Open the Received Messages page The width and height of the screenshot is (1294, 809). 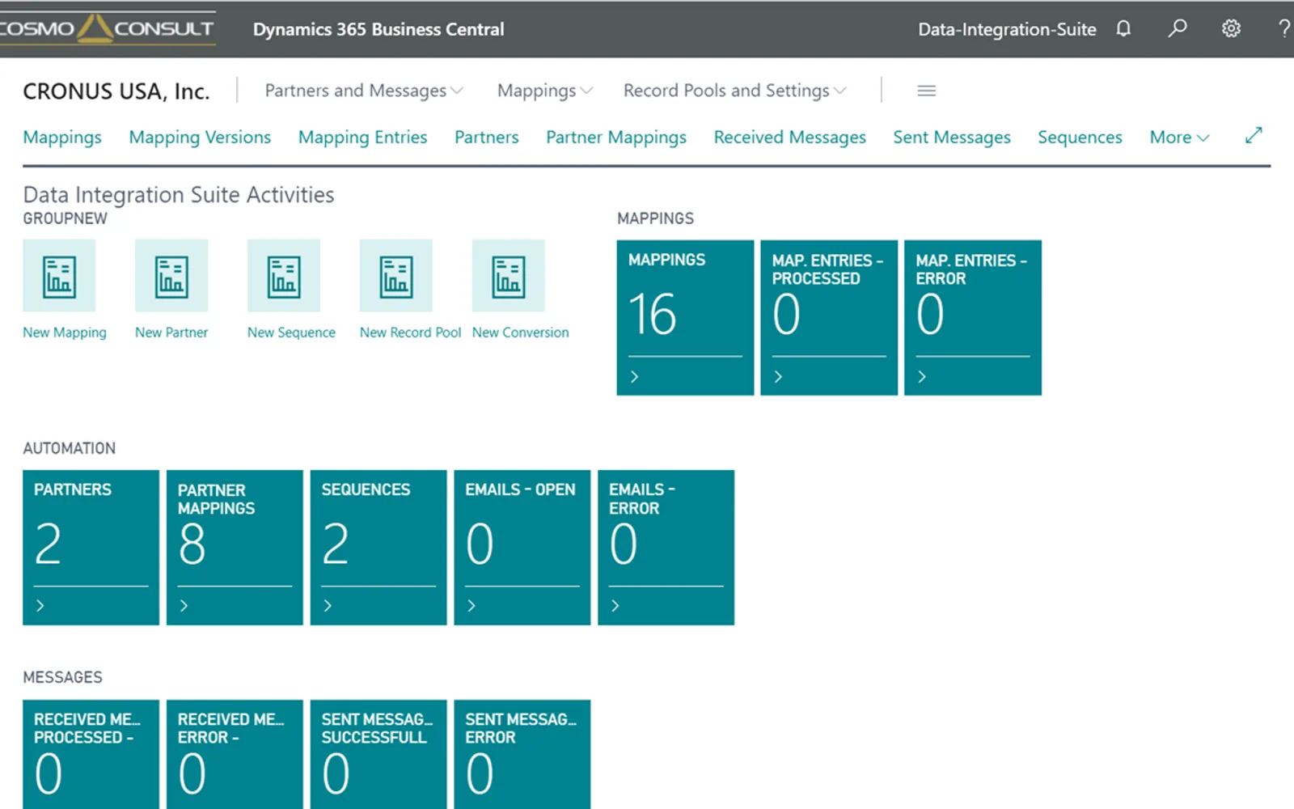tap(789, 138)
